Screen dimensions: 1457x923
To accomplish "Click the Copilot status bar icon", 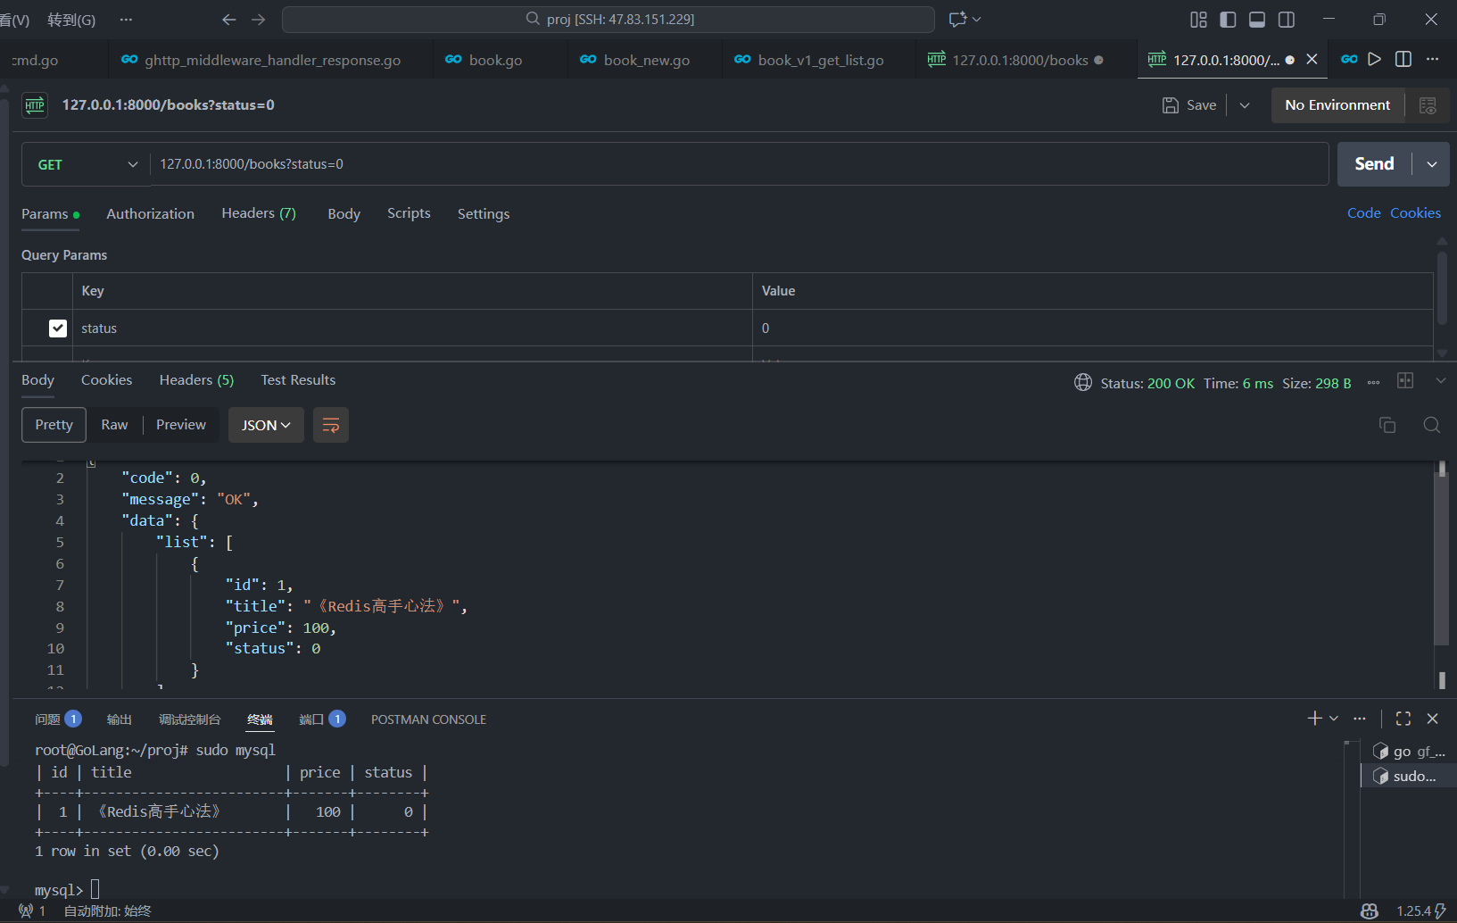I will (x=1370, y=911).
